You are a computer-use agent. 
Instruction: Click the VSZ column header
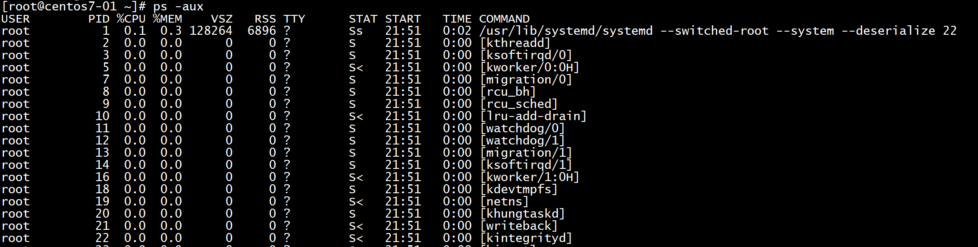[221, 19]
